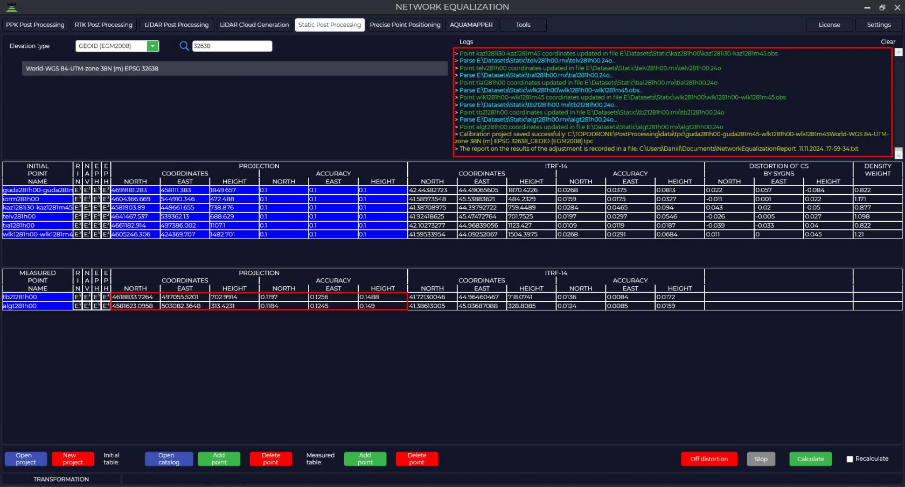Open the Precise Point Positioning tab
The height and width of the screenshot is (487, 905).
pyautogui.click(x=405, y=25)
